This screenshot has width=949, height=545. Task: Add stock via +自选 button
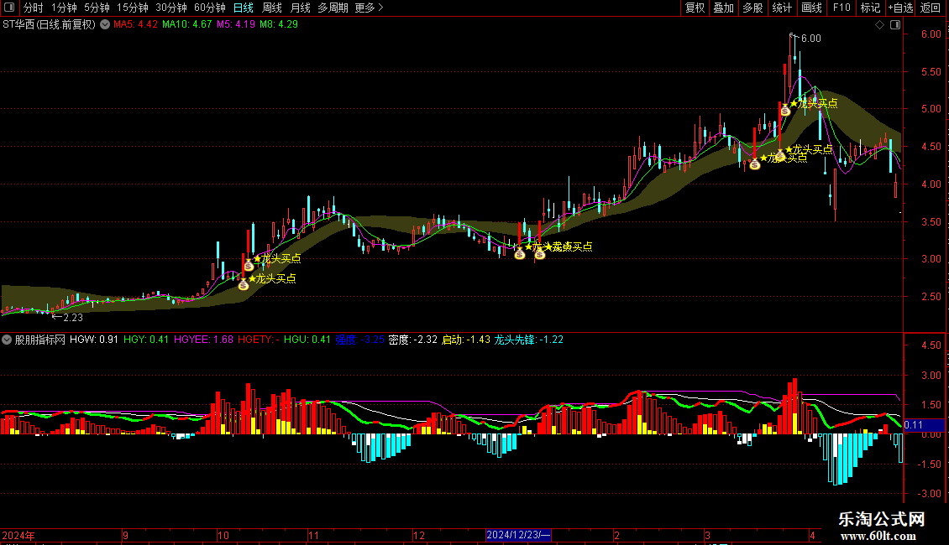900,8
